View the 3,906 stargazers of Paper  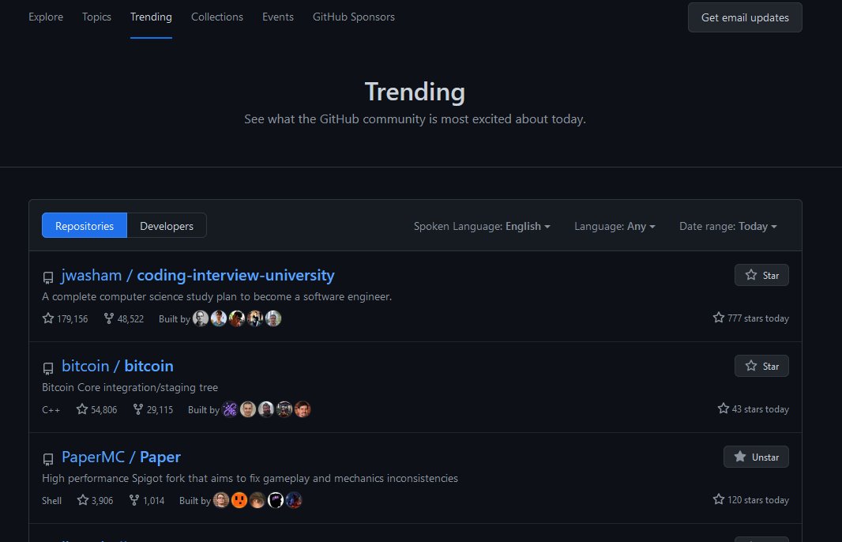point(95,500)
